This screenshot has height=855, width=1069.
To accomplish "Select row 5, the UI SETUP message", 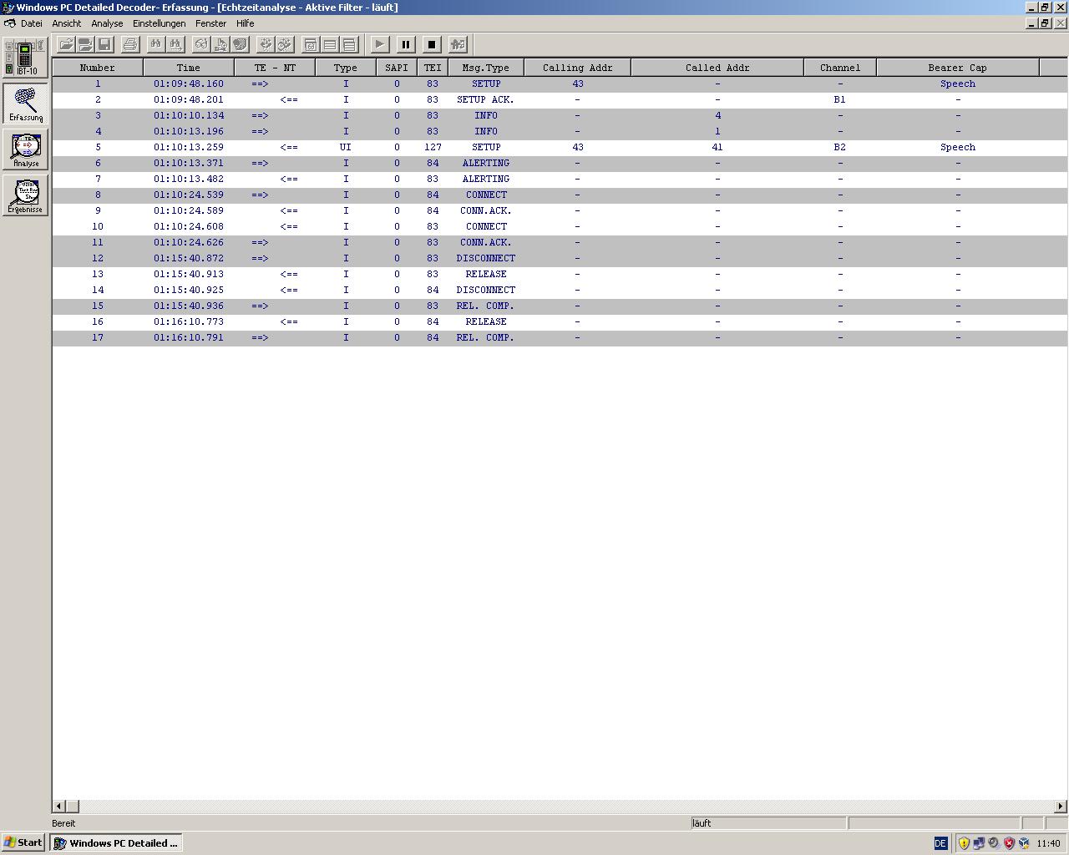I will click(486, 147).
